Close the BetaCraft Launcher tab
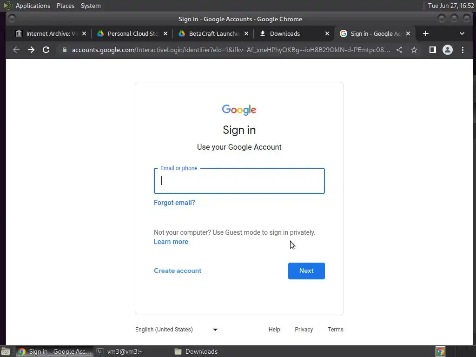The height and width of the screenshot is (357, 476). tap(246, 33)
